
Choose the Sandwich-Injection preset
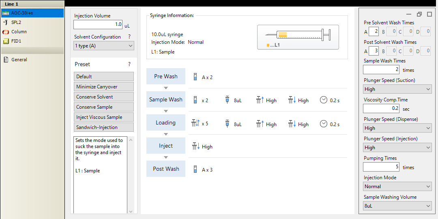[x=104, y=127]
